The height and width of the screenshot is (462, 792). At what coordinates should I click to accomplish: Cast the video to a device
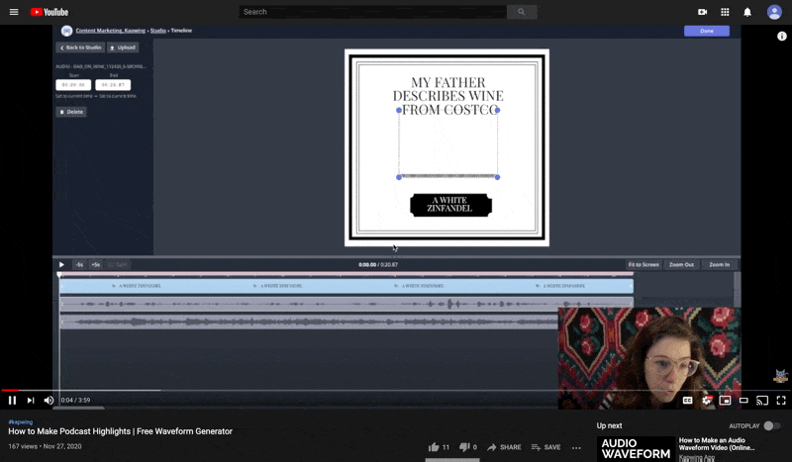coord(762,400)
